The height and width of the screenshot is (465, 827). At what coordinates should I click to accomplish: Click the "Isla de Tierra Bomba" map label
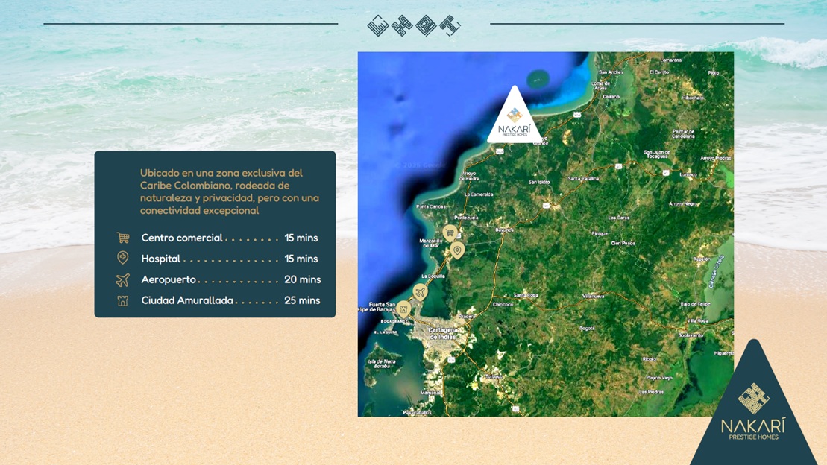click(x=382, y=364)
